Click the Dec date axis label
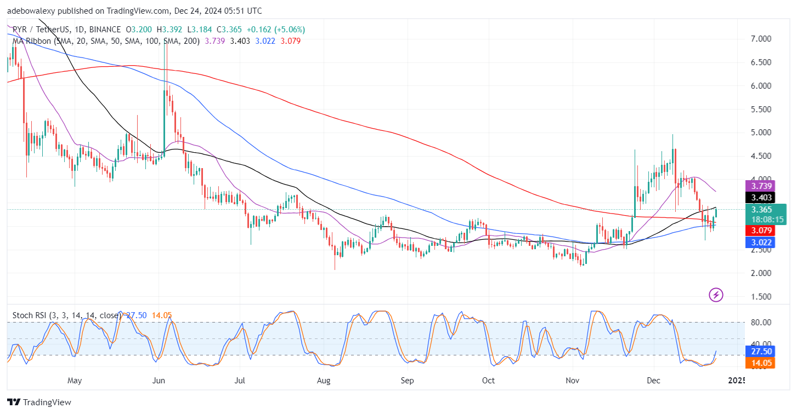This screenshot has height=414, width=797. (653, 380)
